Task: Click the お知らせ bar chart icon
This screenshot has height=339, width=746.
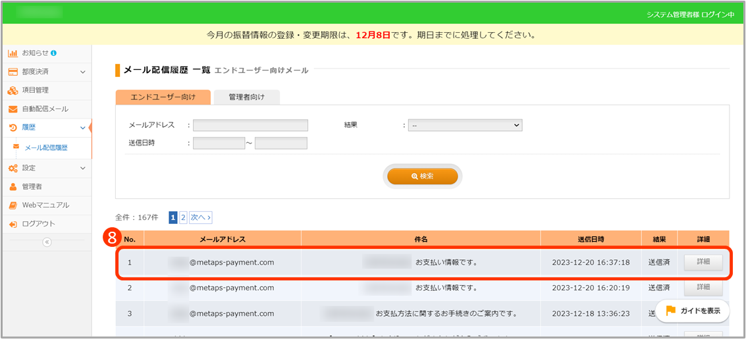Action: [13, 53]
